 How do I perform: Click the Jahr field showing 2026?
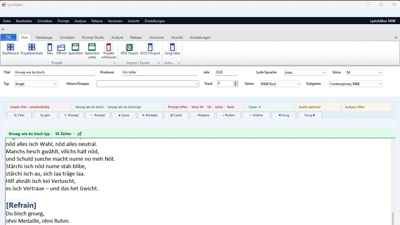[x=226, y=72]
